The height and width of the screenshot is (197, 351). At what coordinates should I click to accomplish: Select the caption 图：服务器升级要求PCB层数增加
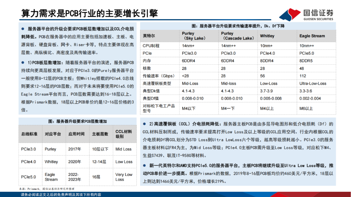point(77,121)
